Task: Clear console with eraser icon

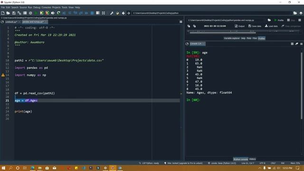Action: click(296, 44)
